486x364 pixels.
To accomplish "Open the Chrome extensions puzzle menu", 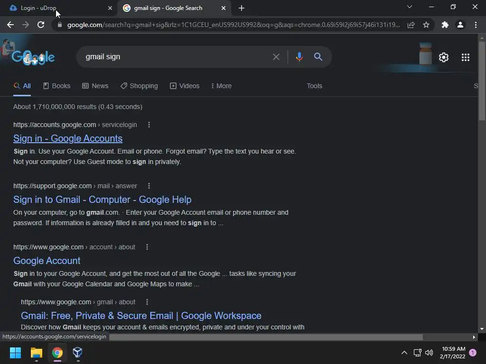I will [x=445, y=25].
